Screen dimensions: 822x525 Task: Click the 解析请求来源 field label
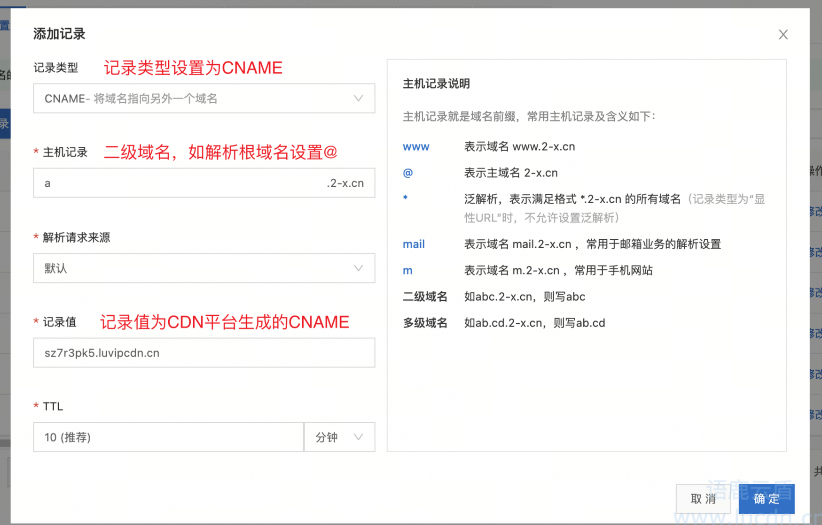pyautogui.click(x=76, y=238)
